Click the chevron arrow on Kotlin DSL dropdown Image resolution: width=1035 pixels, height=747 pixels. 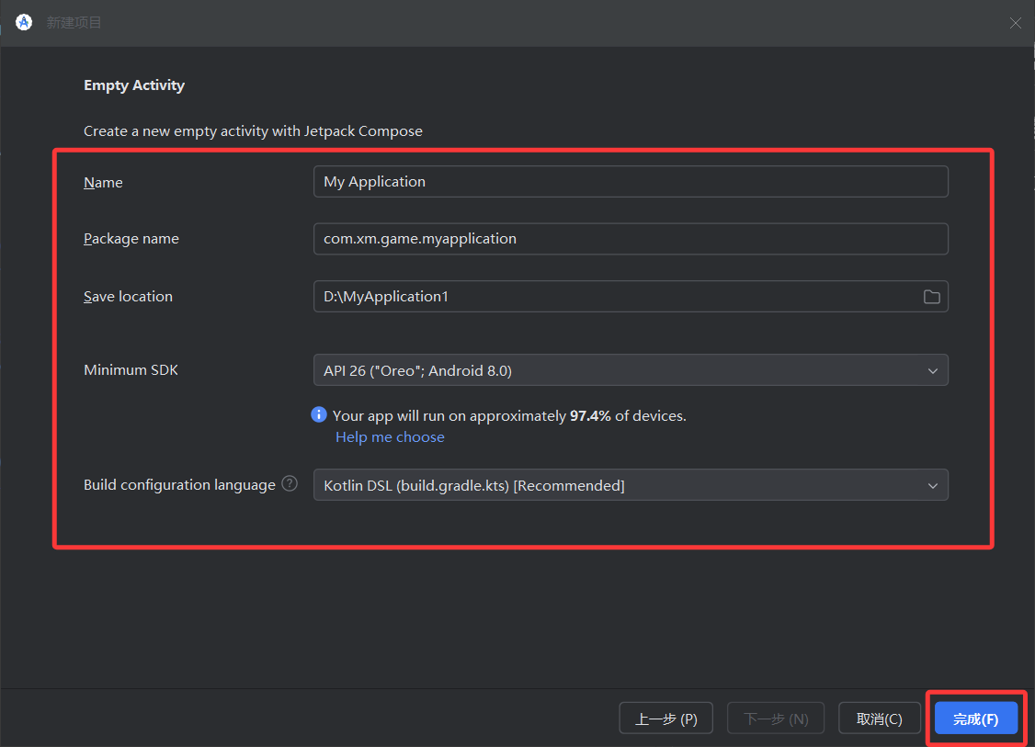click(933, 486)
